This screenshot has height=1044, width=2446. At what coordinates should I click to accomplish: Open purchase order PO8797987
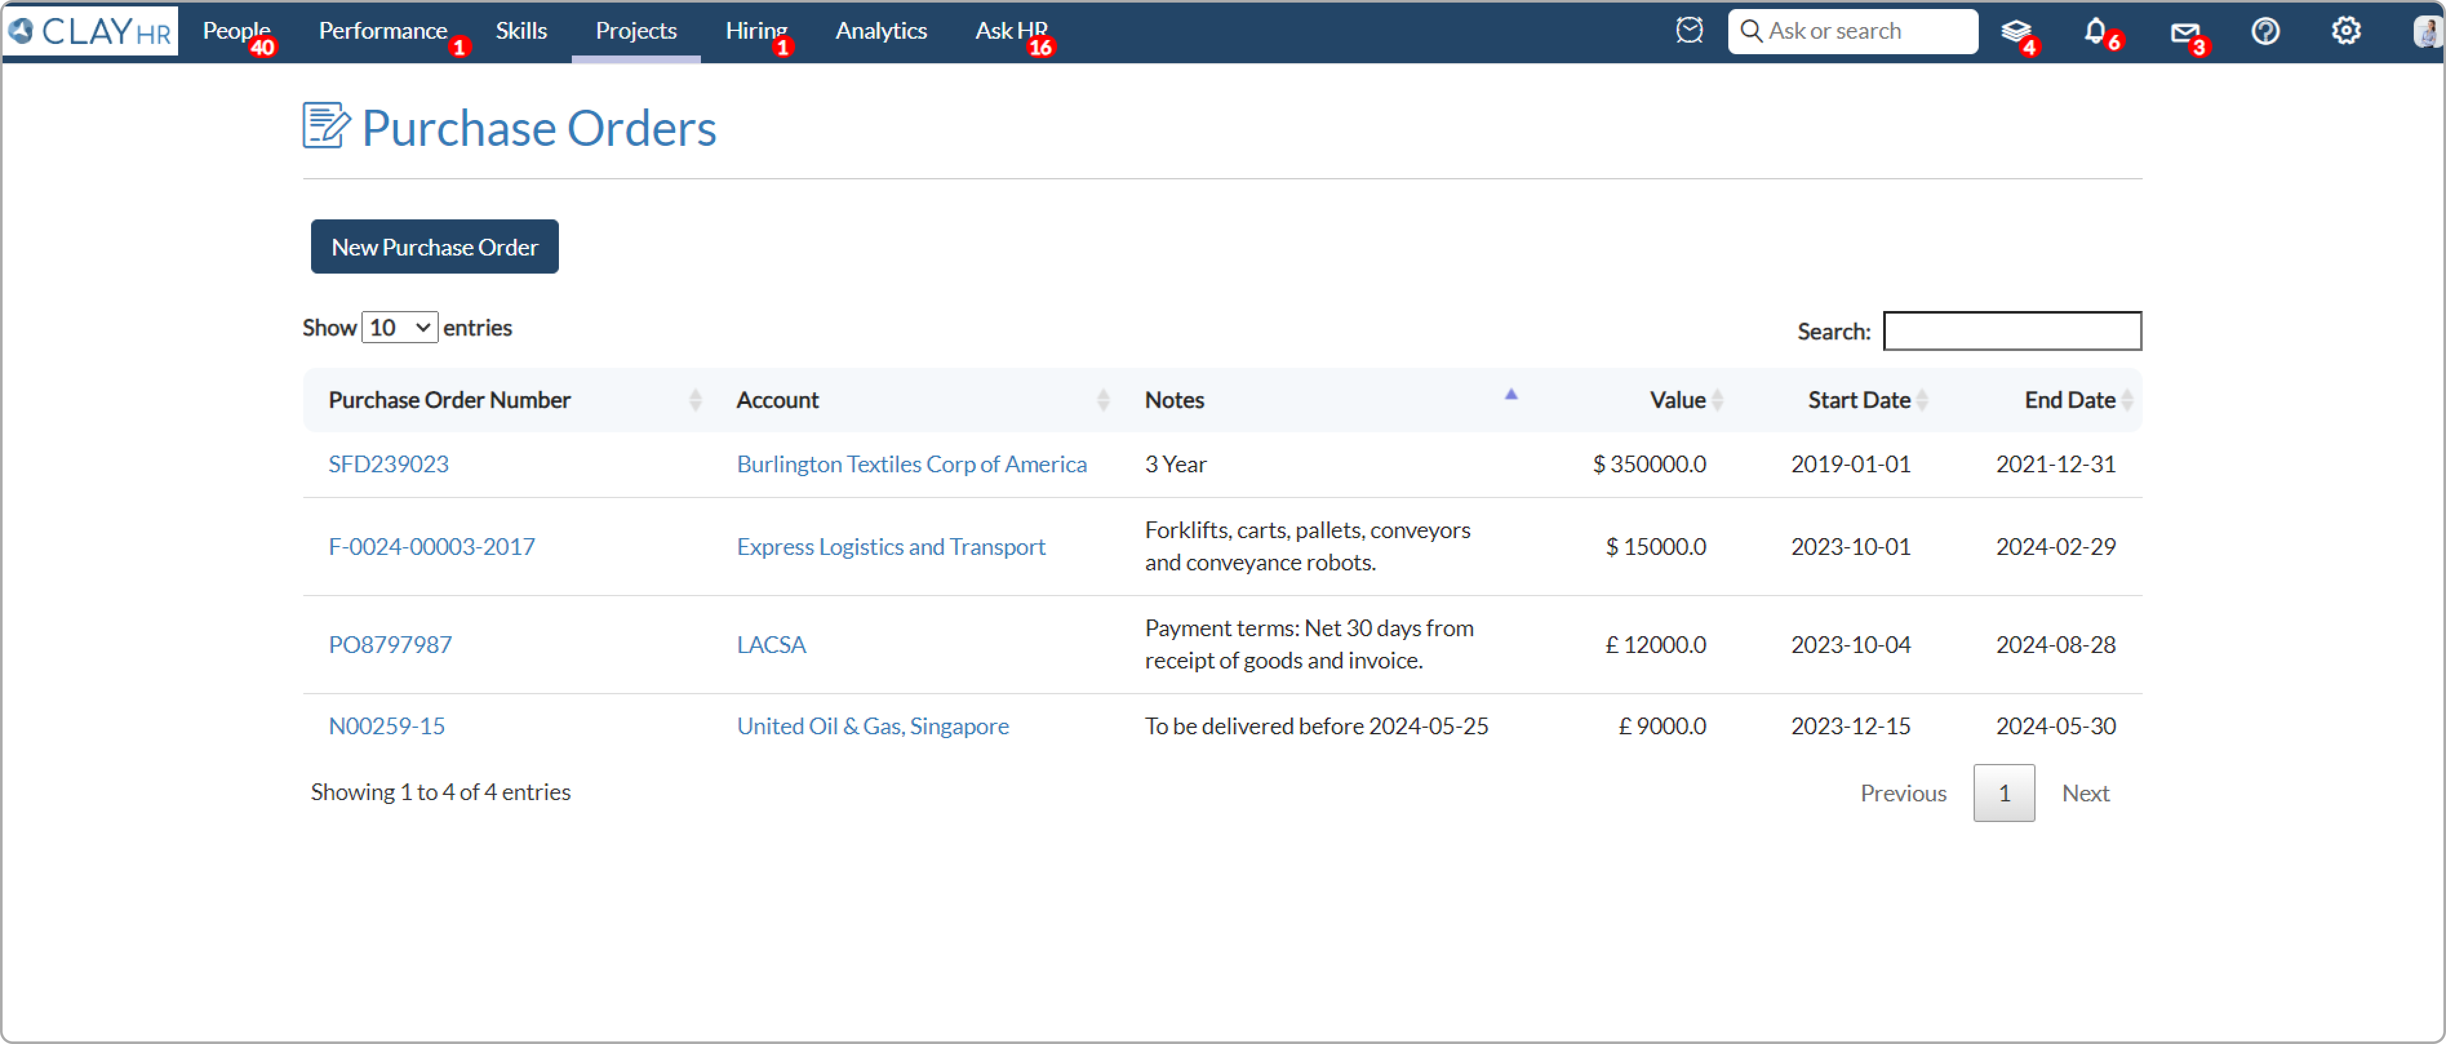(x=390, y=644)
